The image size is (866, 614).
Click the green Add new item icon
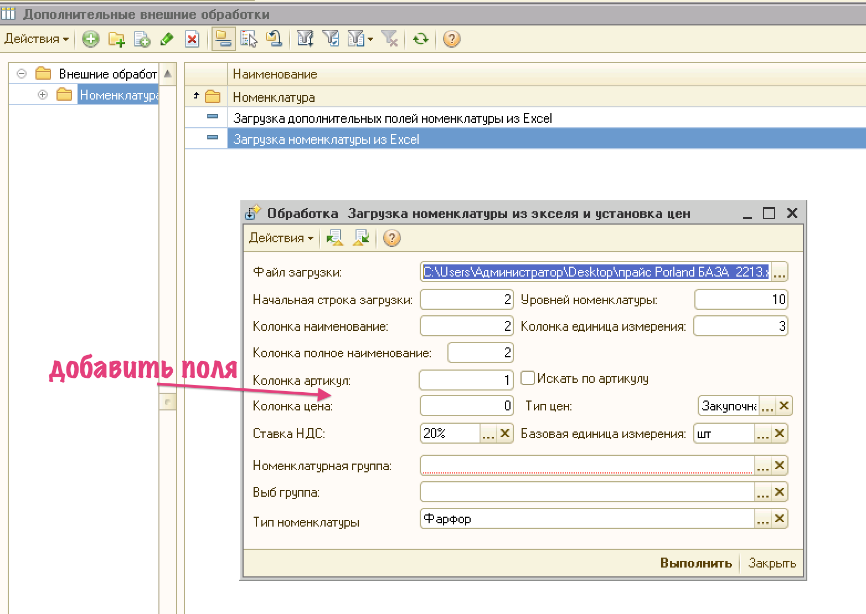(x=91, y=39)
